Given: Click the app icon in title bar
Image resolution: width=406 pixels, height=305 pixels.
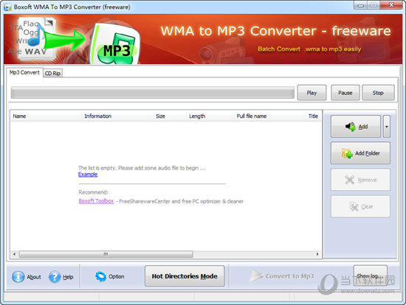Looking at the screenshot, I should [x=7, y=7].
